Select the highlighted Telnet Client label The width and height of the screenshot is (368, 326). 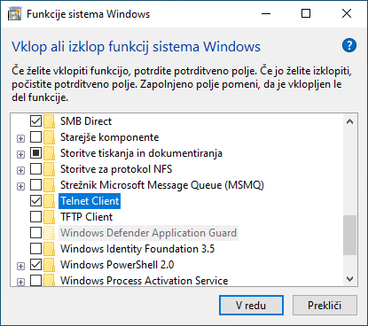click(x=90, y=201)
